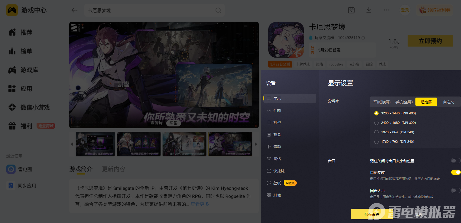The height and width of the screenshot is (223, 461).
Task: Click 取消 button in settings
Action: coord(418,214)
